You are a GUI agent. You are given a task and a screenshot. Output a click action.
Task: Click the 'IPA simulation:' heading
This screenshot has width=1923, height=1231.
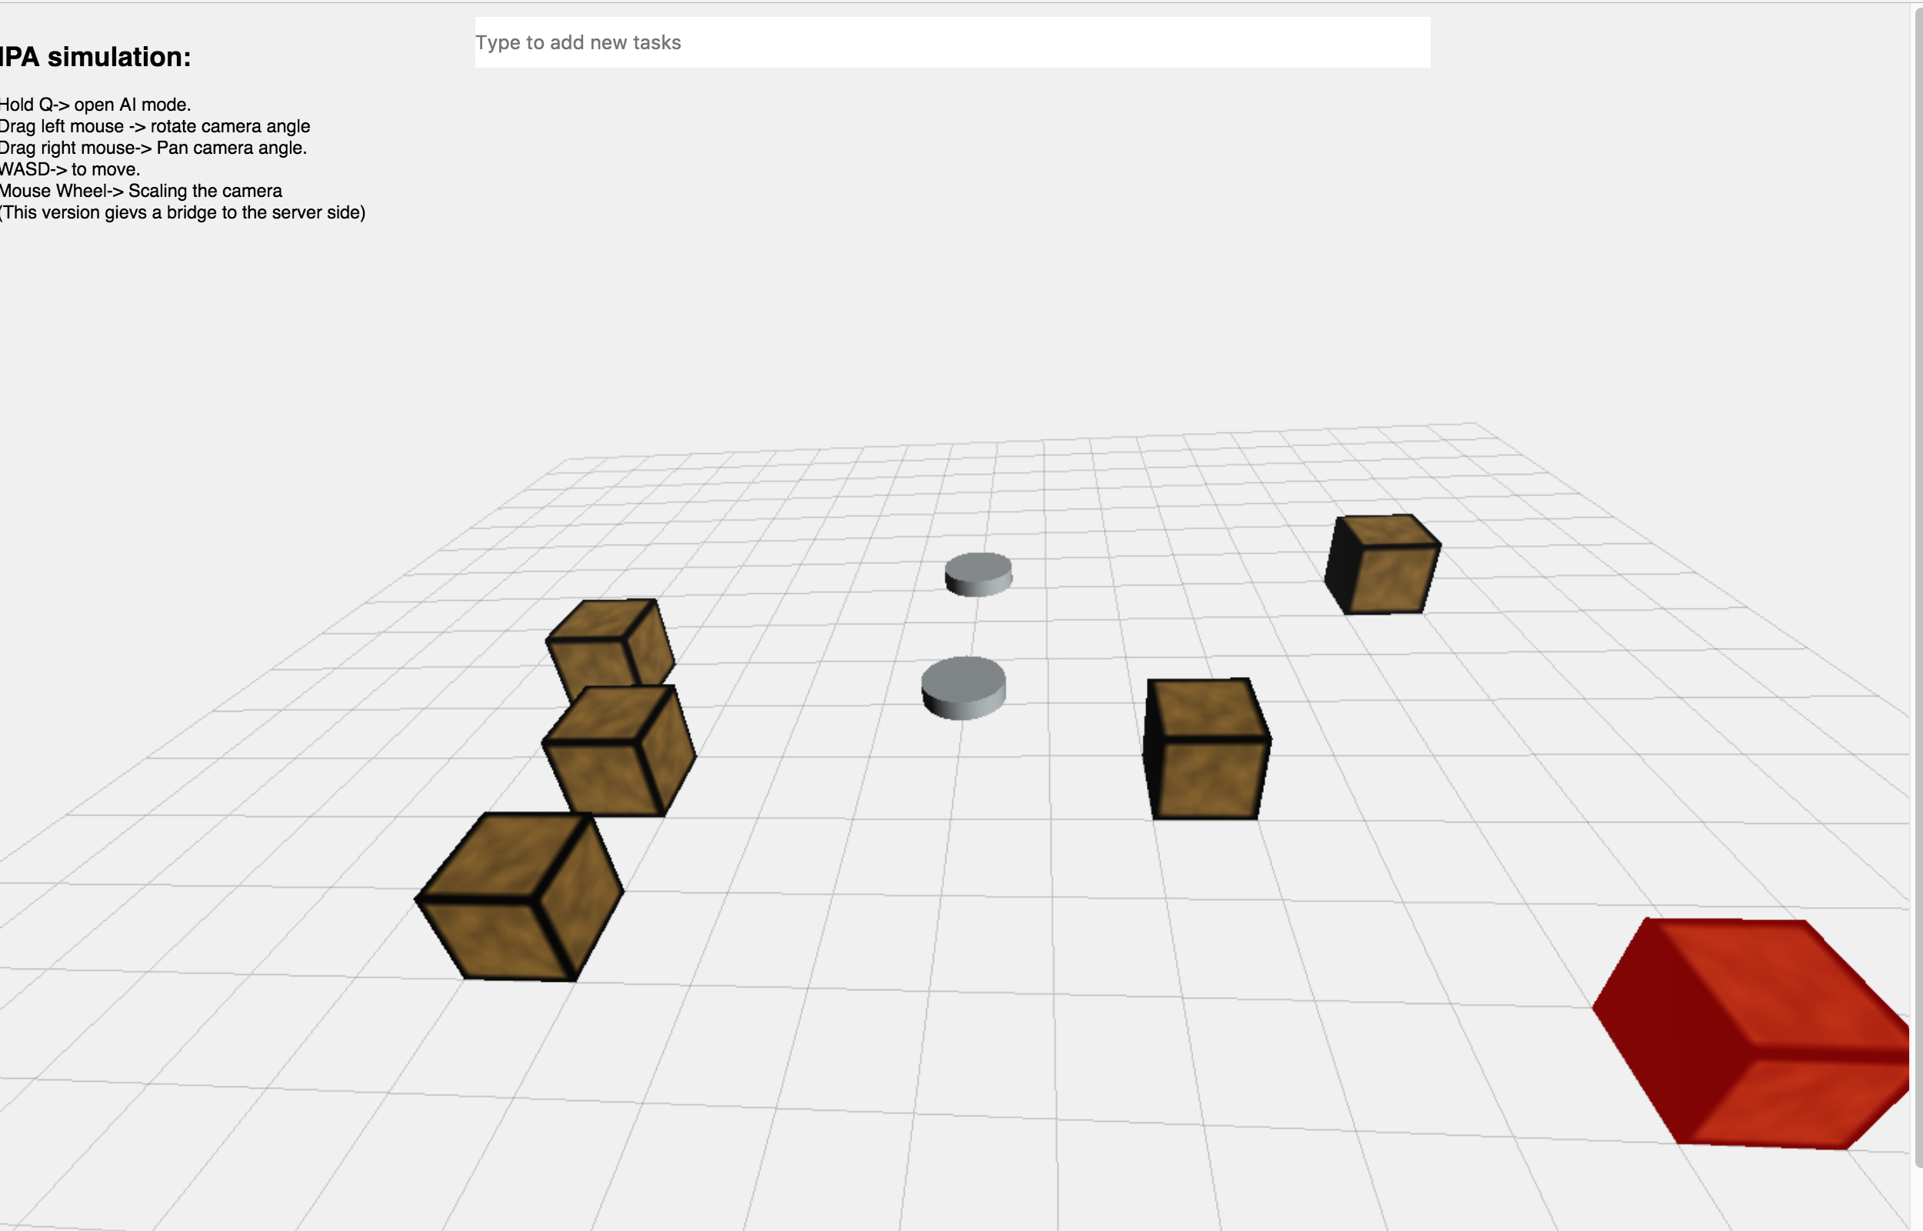pos(95,57)
